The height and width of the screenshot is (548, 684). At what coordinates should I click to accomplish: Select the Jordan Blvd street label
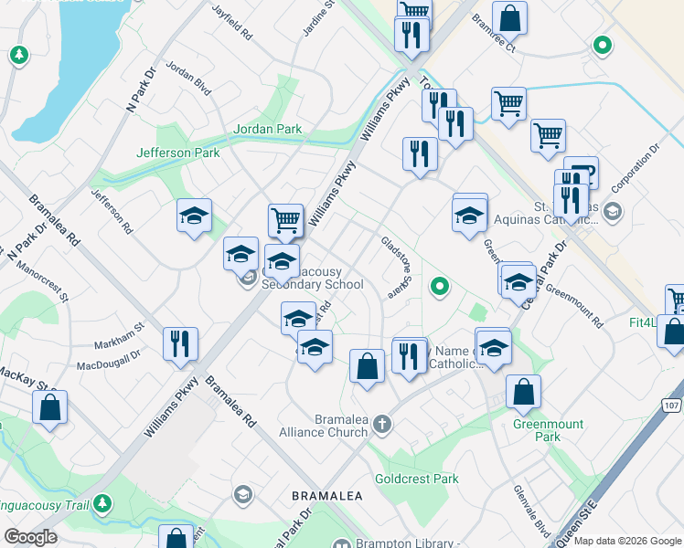(188, 78)
